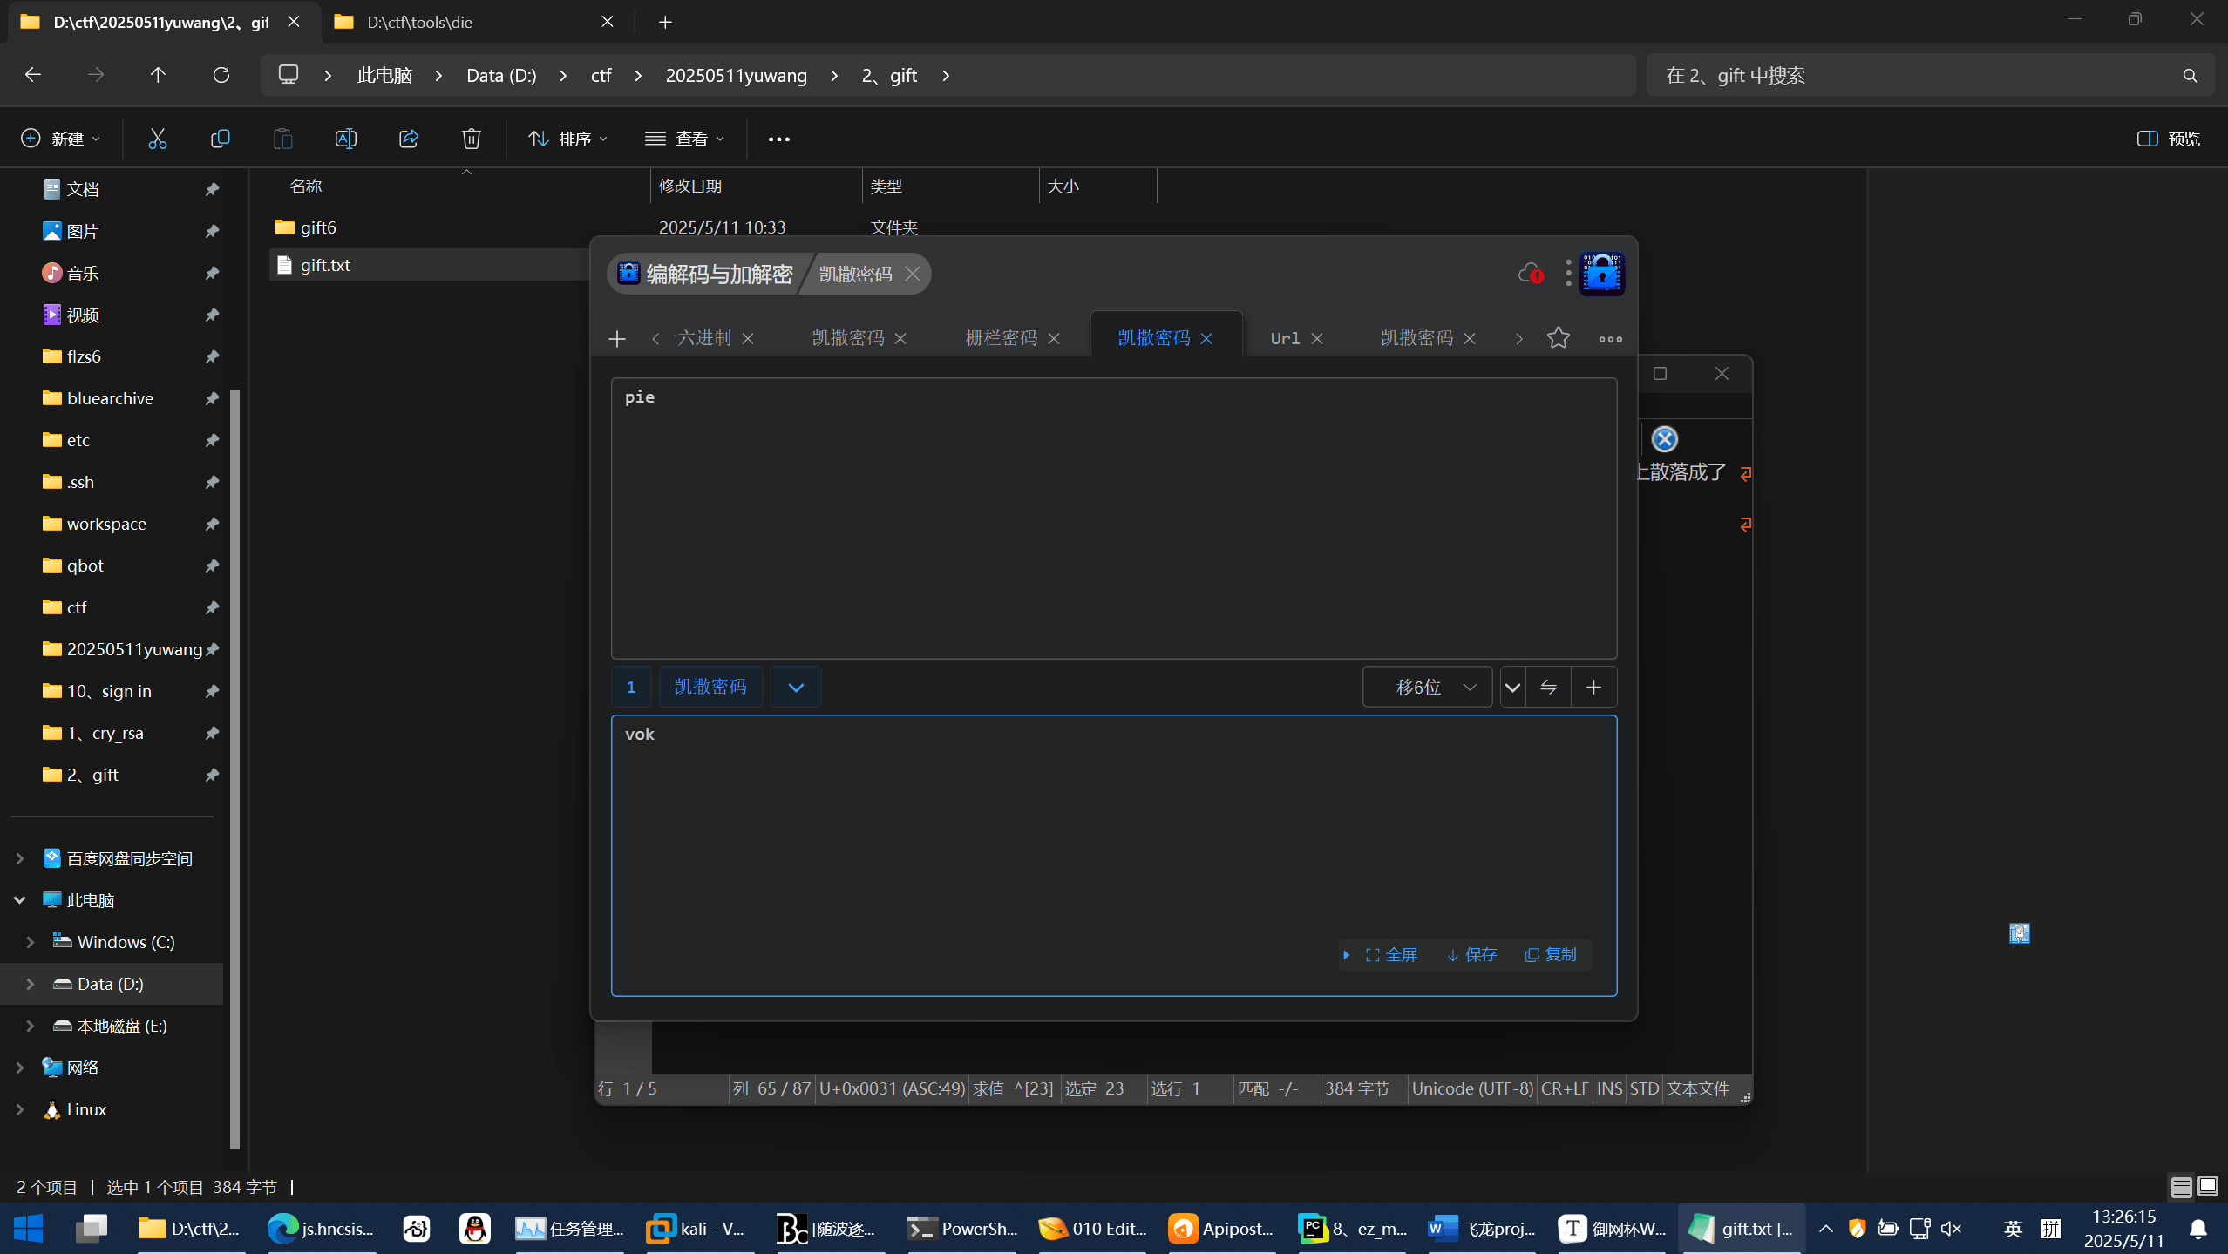Click the swap input/output arrows icon

1548,687
